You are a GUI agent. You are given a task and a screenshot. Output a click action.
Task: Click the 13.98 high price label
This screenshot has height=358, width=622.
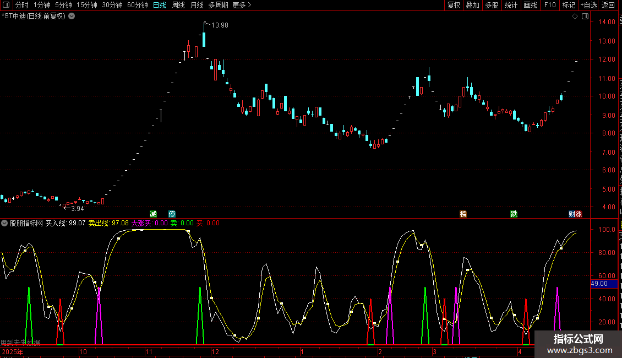point(220,25)
